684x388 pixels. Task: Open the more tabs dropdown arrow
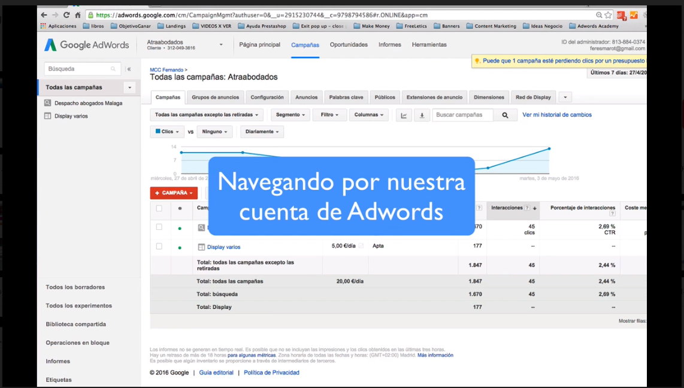[565, 97]
